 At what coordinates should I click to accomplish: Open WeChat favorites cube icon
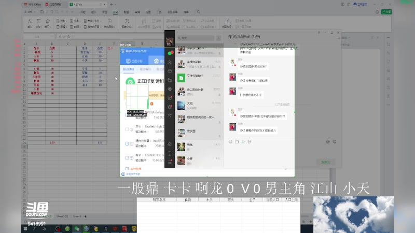click(170, 71)
